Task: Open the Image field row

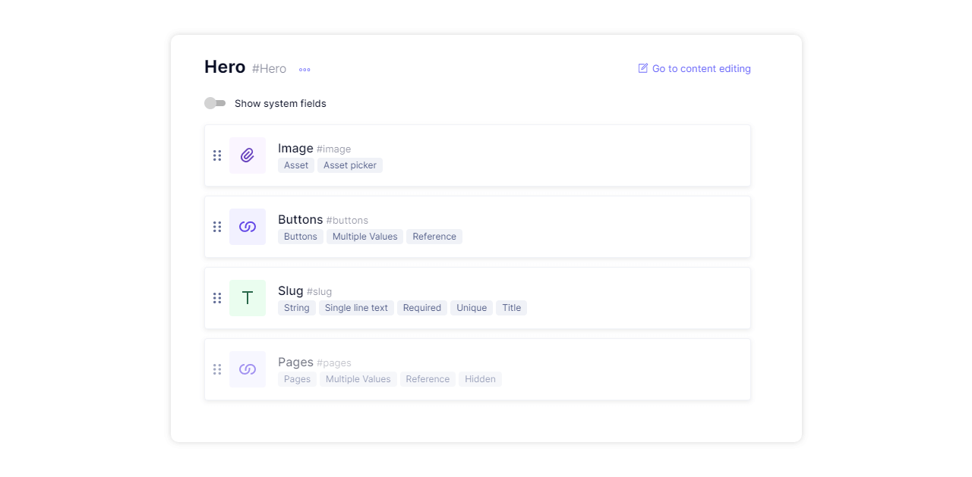Action: pyautogui.click(x=532, y=155)
